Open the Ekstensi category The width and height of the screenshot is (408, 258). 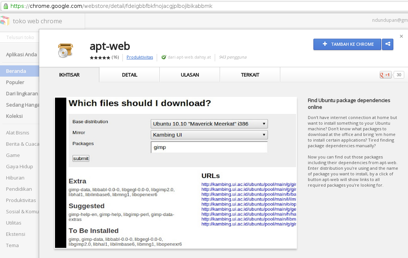[x=15, y=234]
